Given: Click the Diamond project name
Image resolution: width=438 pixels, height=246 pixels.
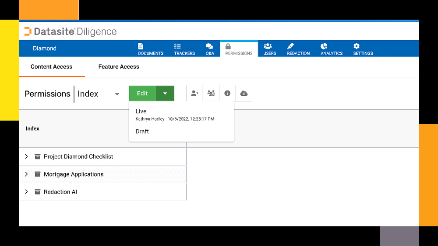Looking at the screenshot, I should pos(45,48).
